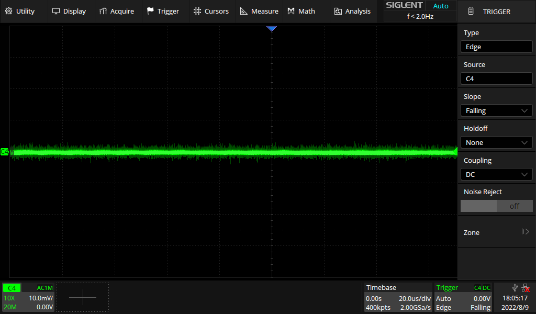Click the TRIGGER panel list icon

point(471,12)
